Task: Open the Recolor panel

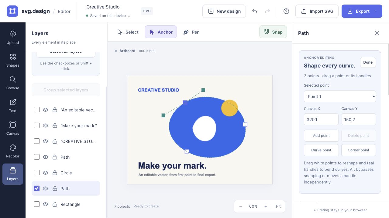Action: point(13,151)
